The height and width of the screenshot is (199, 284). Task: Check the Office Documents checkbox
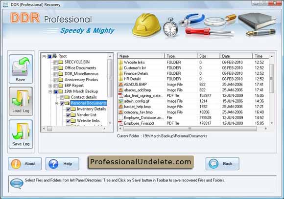point(56,68)
